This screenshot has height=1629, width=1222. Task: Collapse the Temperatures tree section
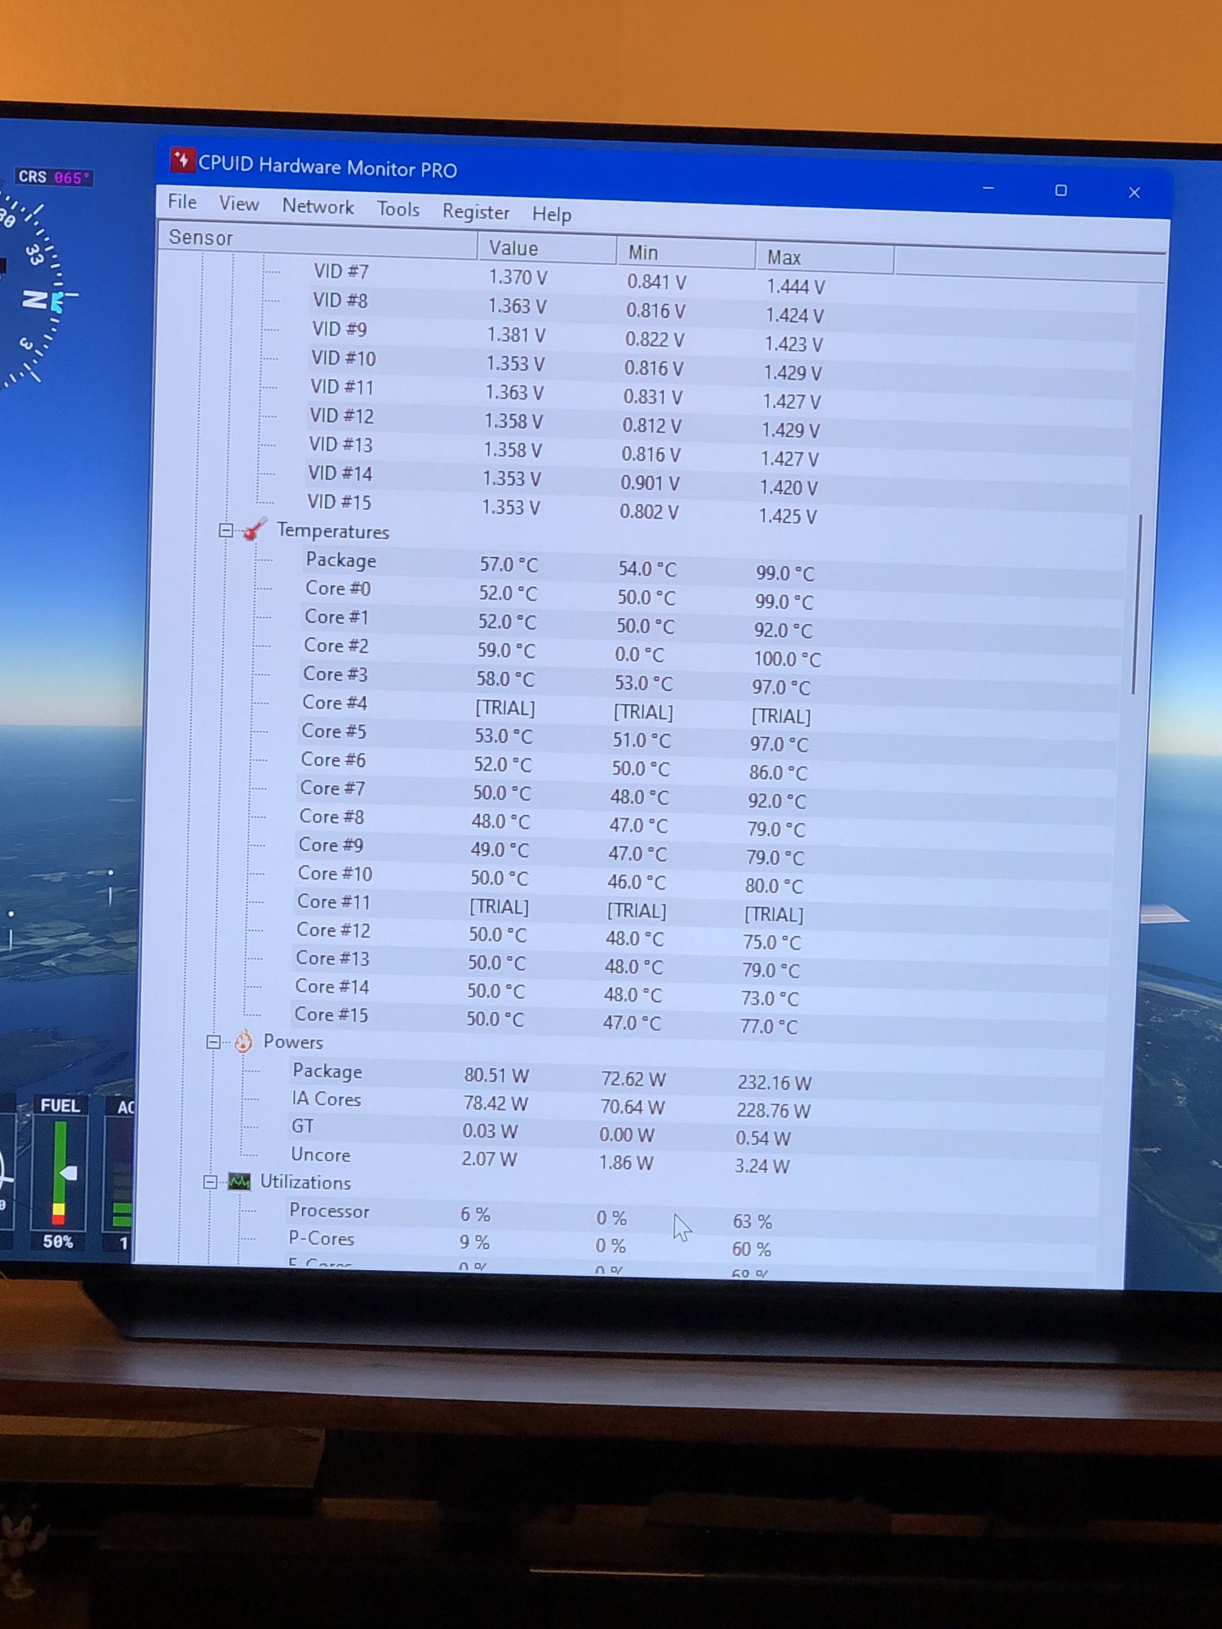pos(226,530)
